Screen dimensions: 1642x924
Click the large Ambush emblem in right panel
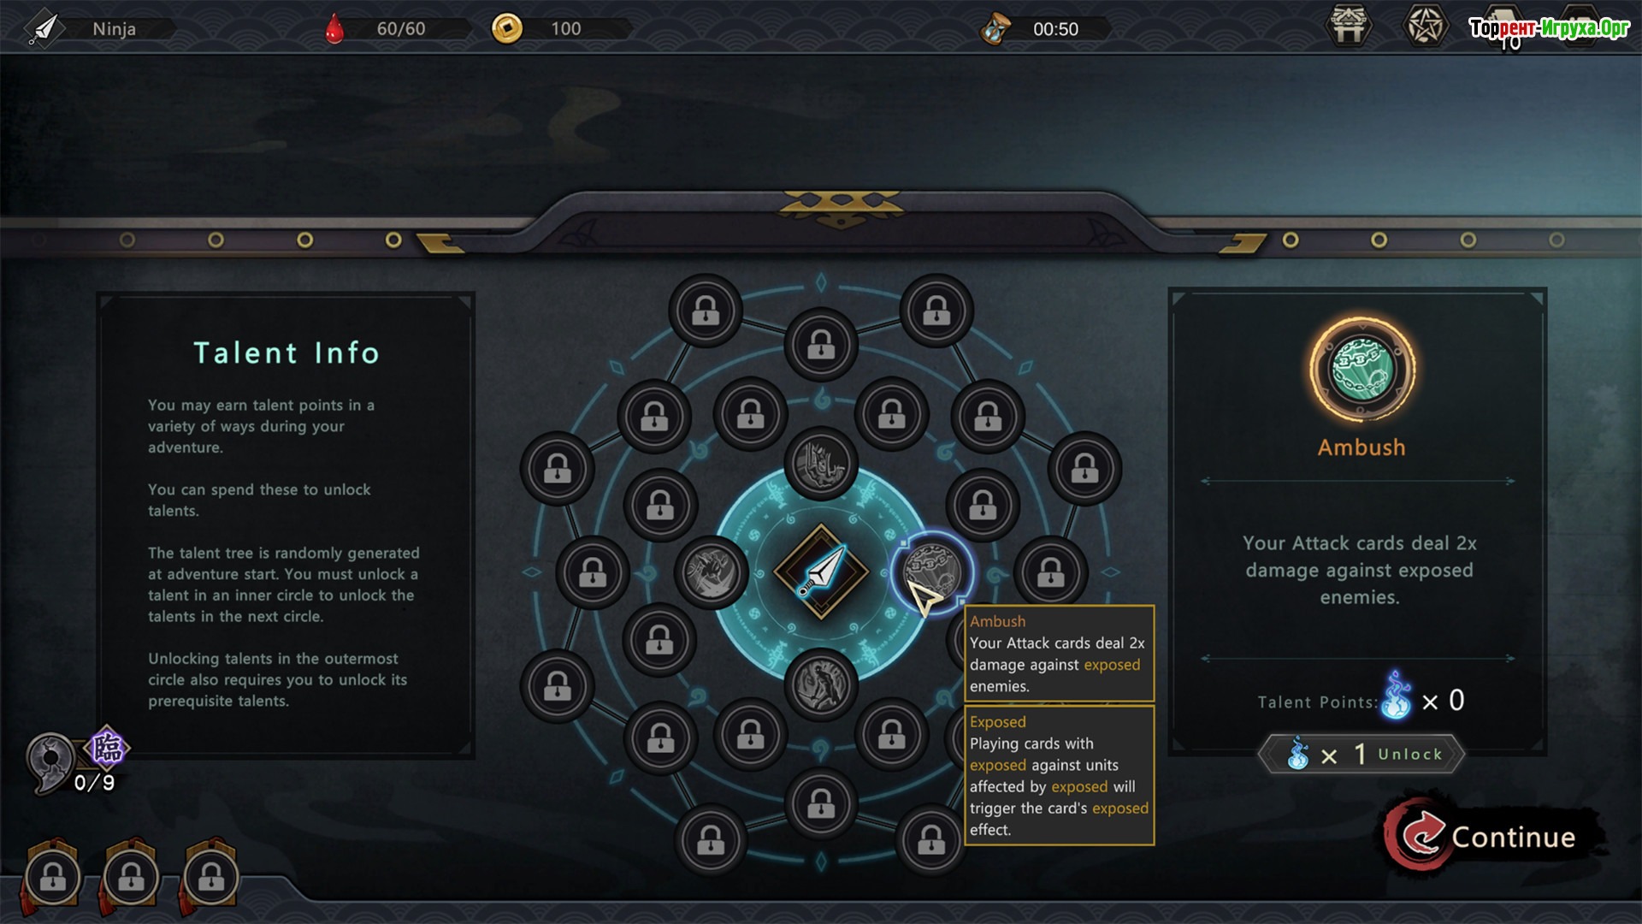1361,370
